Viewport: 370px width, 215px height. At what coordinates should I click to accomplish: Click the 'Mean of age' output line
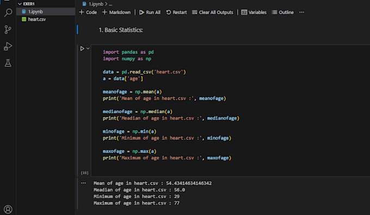152,183
